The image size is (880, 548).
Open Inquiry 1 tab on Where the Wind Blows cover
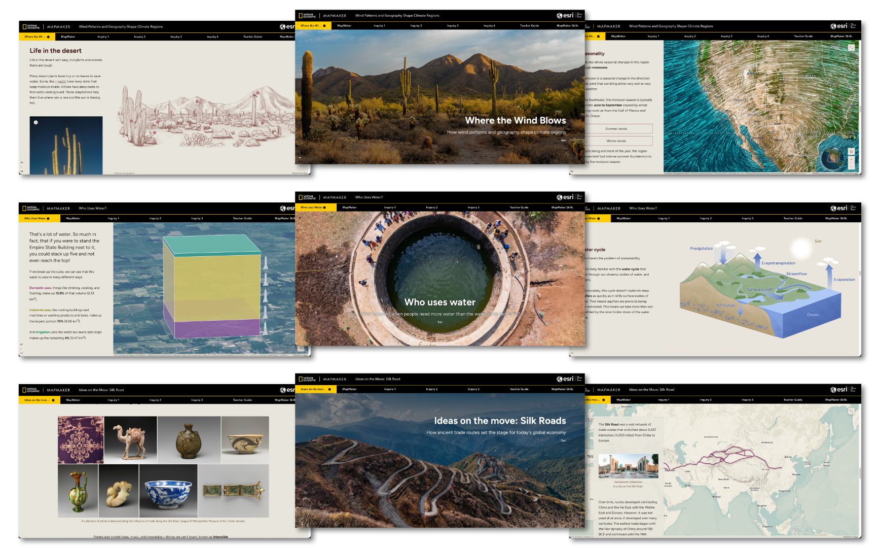(379, 25)
